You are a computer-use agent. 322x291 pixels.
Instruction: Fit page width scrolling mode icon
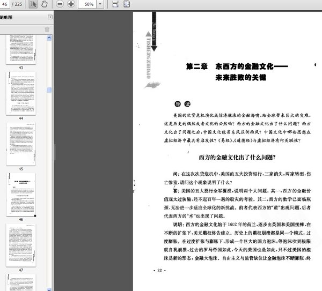point(115,4)
